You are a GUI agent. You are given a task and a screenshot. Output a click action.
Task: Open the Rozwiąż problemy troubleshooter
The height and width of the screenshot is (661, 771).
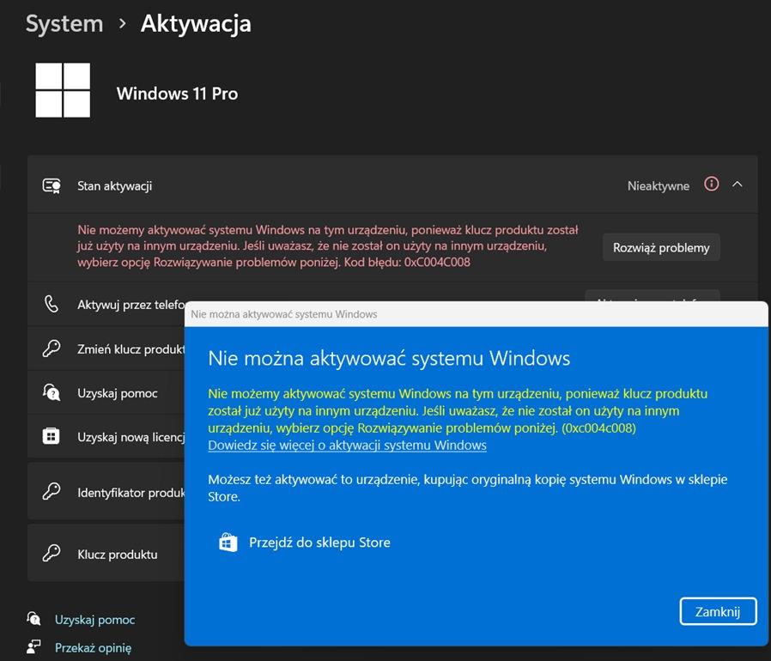click(x=661, y=247)
